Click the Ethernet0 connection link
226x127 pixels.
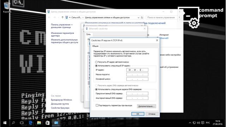pos(164,38)
